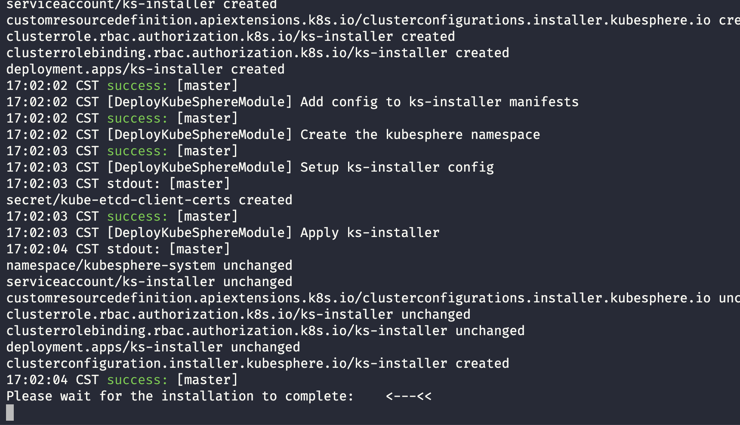The width and height of the screenshot is (740, 425).
Task: Click 'Please wait for the installation to complete:' text
Action: pyautogui.click(x=180, y=396)
